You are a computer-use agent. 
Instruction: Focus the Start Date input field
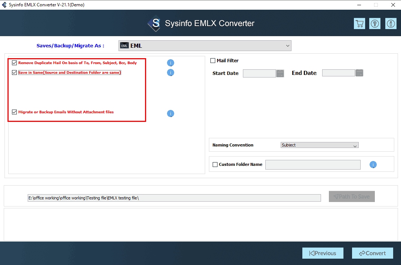pyautogui.click(x=259, y=73)
